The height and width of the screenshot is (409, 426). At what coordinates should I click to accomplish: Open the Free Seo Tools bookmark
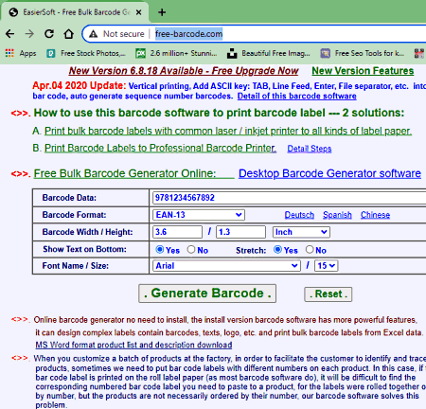click(363, 53)
